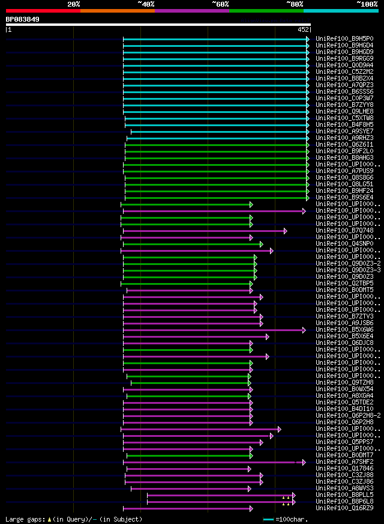The image size is (384, 524).
Task: Open hit UniRef100_B9RGG9
Action: (x=344, y=58)
